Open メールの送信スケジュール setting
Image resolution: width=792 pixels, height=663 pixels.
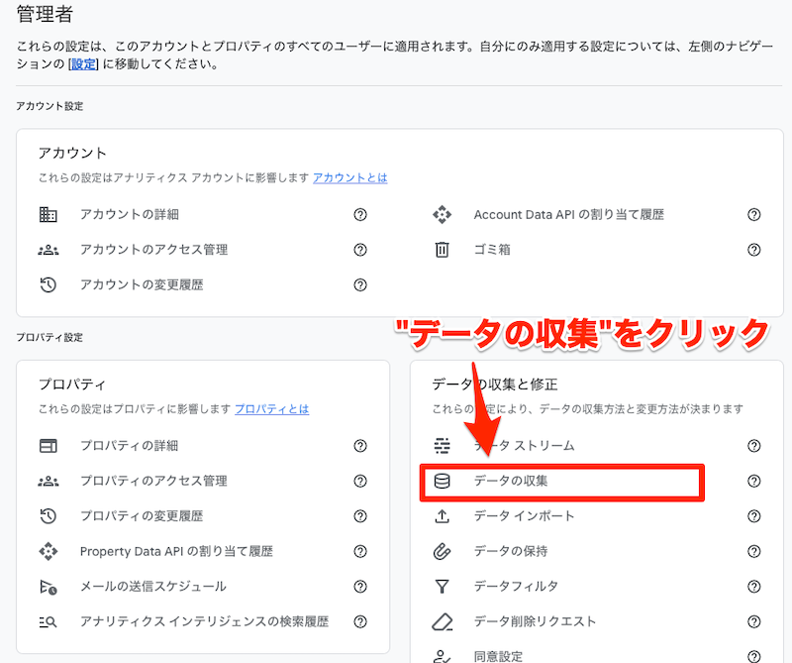(152, 587)
